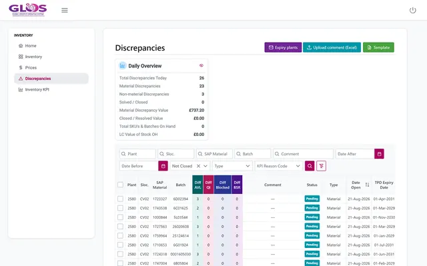
Task: Click the Date Before input
Action: pos(139,166)
